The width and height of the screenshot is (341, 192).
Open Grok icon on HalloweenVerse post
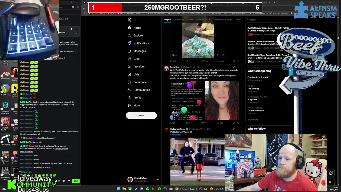pos(234,129)
